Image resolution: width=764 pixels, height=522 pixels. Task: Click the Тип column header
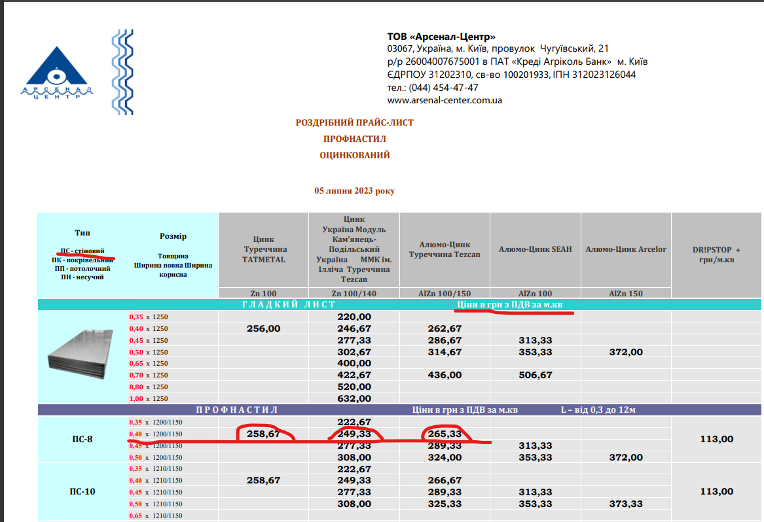(x=82, y=233)
